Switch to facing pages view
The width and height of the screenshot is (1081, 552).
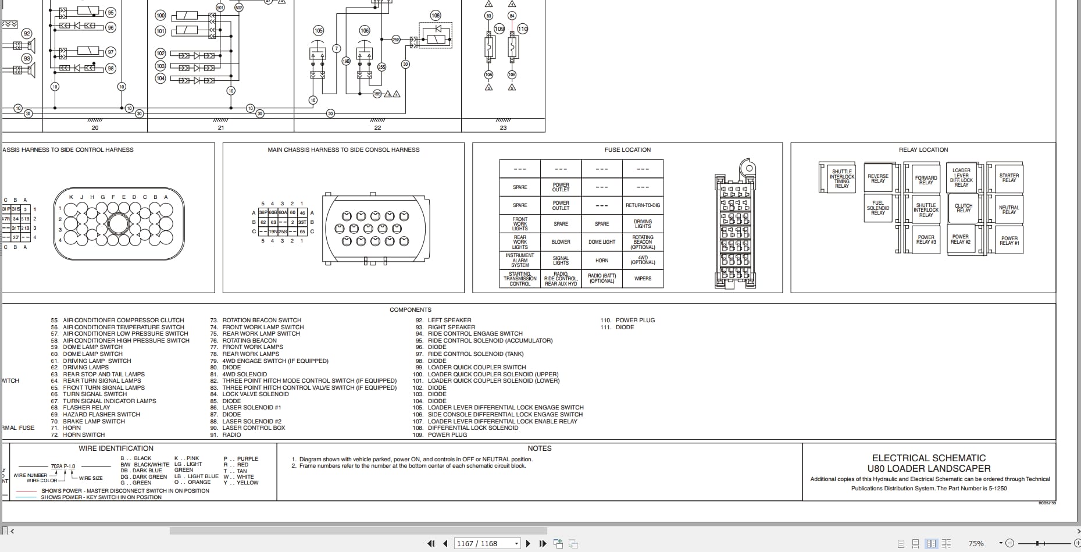click(x=931, y=543)
